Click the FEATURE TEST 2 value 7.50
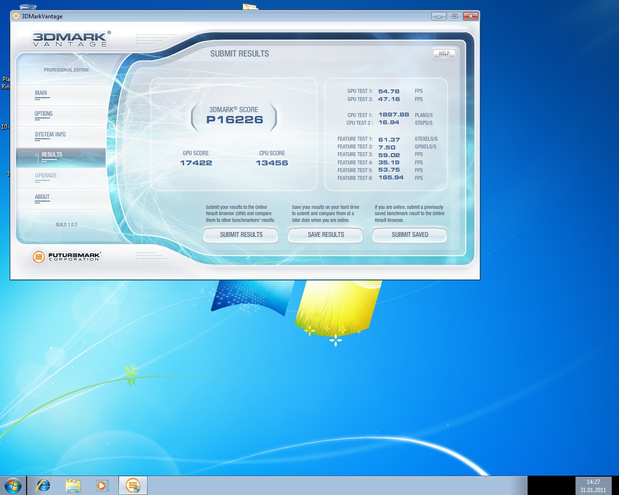 387,147
